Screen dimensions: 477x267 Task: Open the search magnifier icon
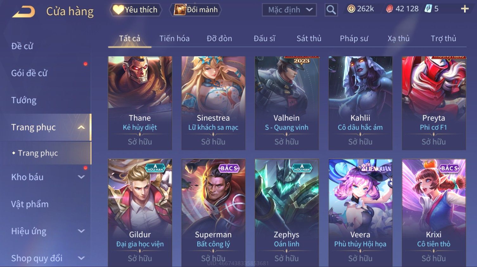pos(331,10)
